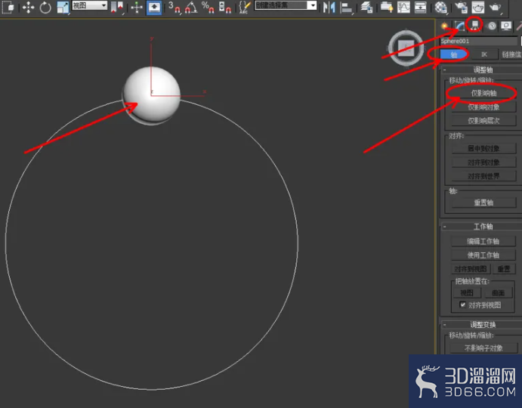This screenshot has width=522, height=408.
Task: Click the Sphere001 object name field
Action: [x=479, y=41]
